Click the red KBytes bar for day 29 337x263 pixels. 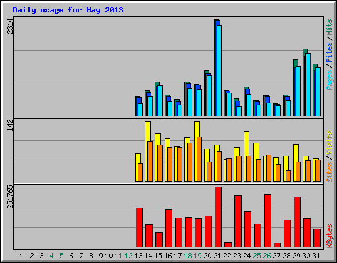(x=297, y=222)
